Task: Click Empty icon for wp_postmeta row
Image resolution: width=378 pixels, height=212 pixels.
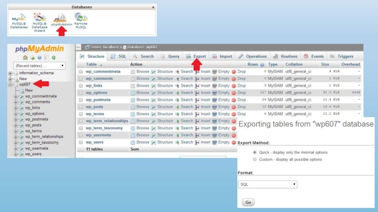Action: [x=214, y=100]
